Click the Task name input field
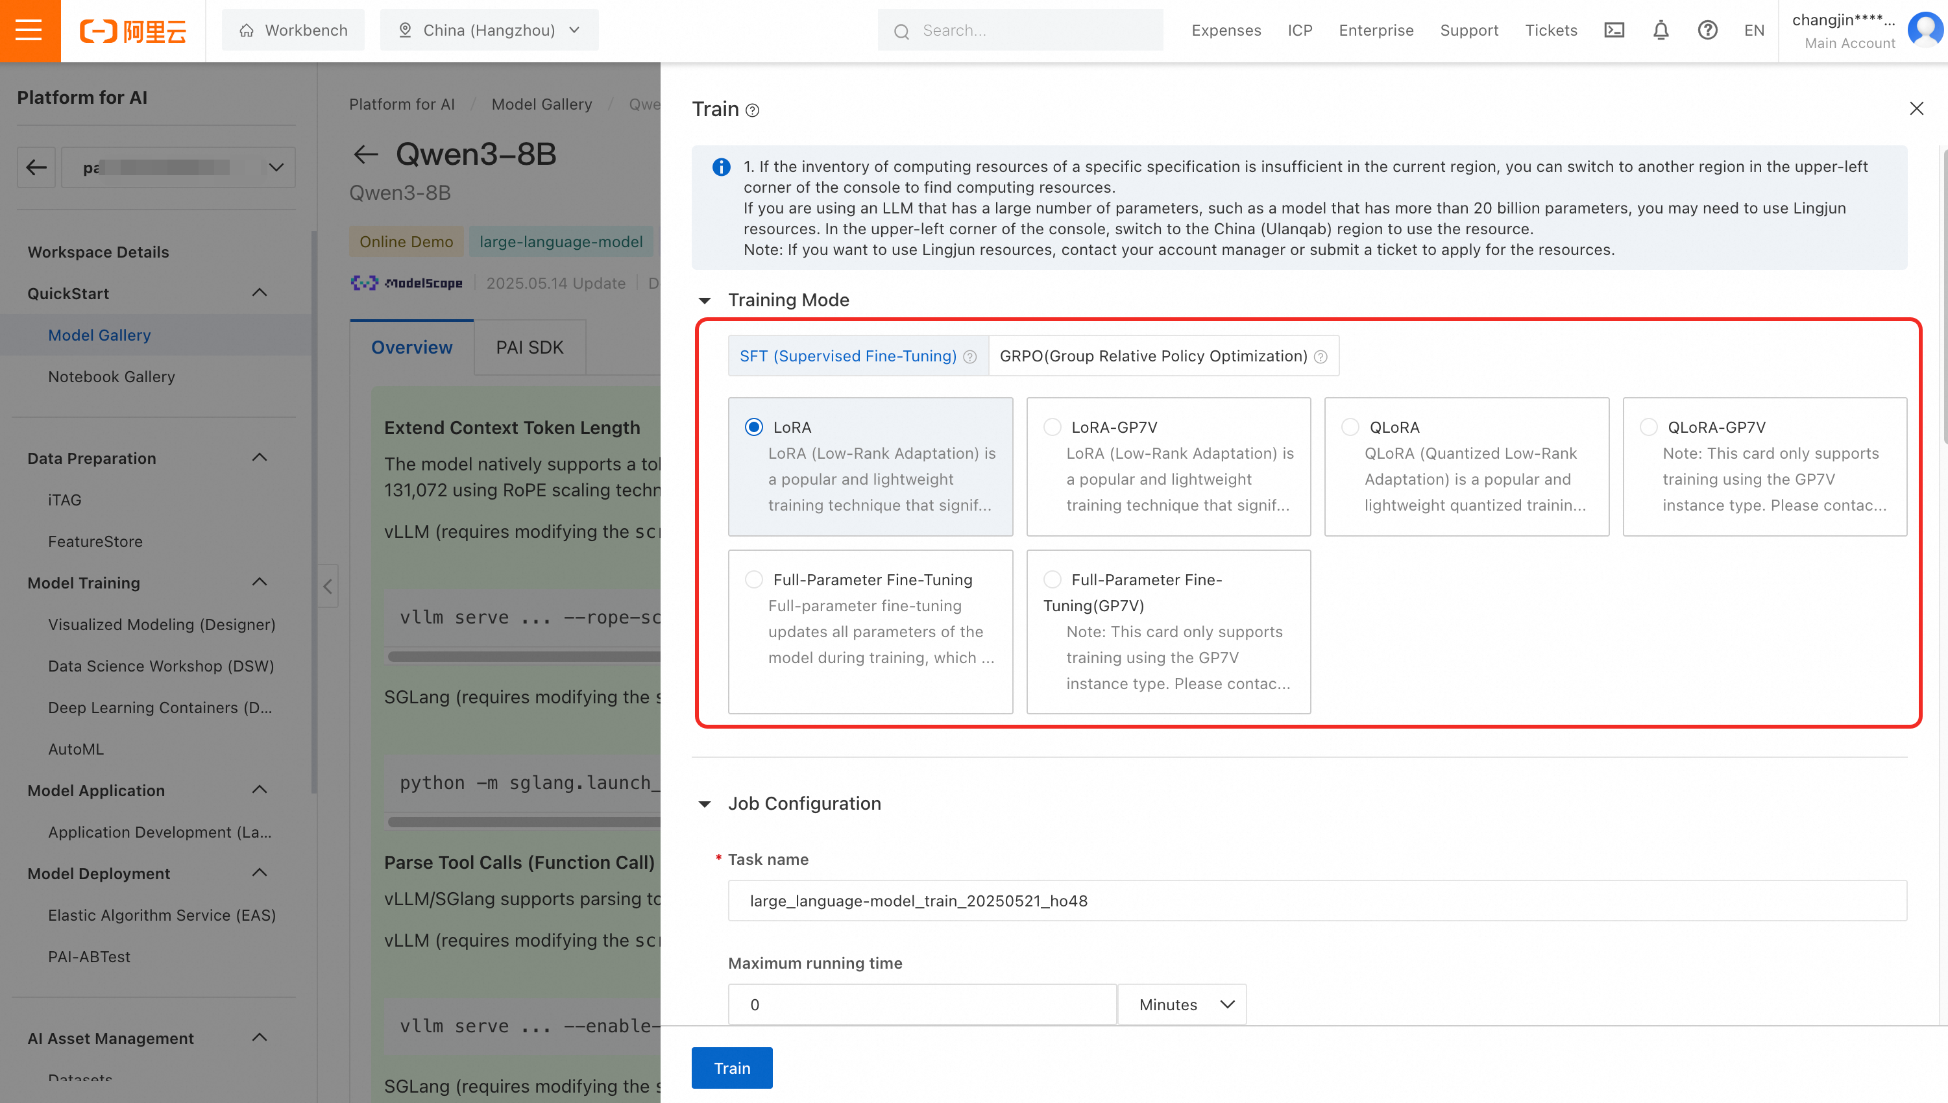This screenshot has width=1948, height=1103. (x=1317, y=901)
